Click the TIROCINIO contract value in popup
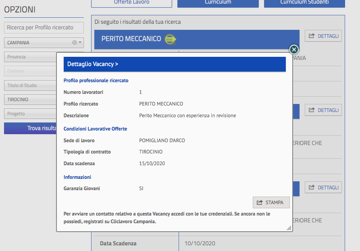Screen dimensions: 360x251 151,152
